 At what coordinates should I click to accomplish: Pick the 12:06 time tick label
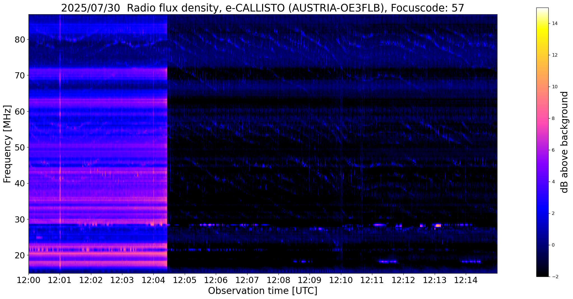tap(216, 280)
